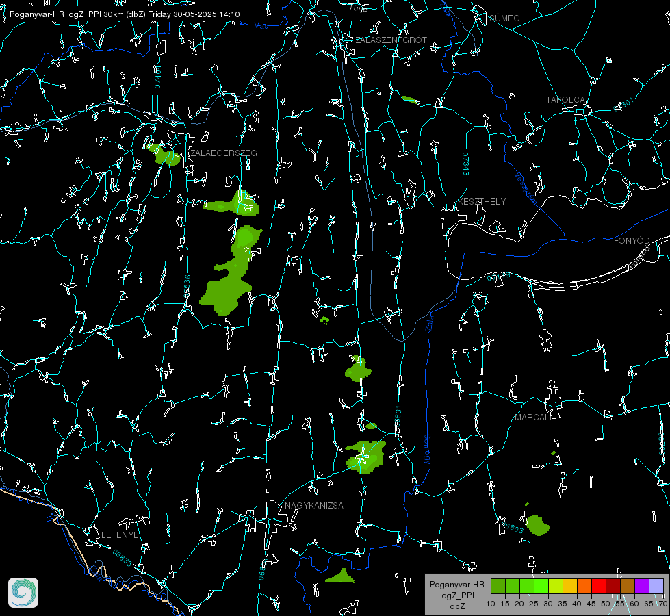Click the MARCALI city label
670x616 pixels.
[x=533, y=418]
